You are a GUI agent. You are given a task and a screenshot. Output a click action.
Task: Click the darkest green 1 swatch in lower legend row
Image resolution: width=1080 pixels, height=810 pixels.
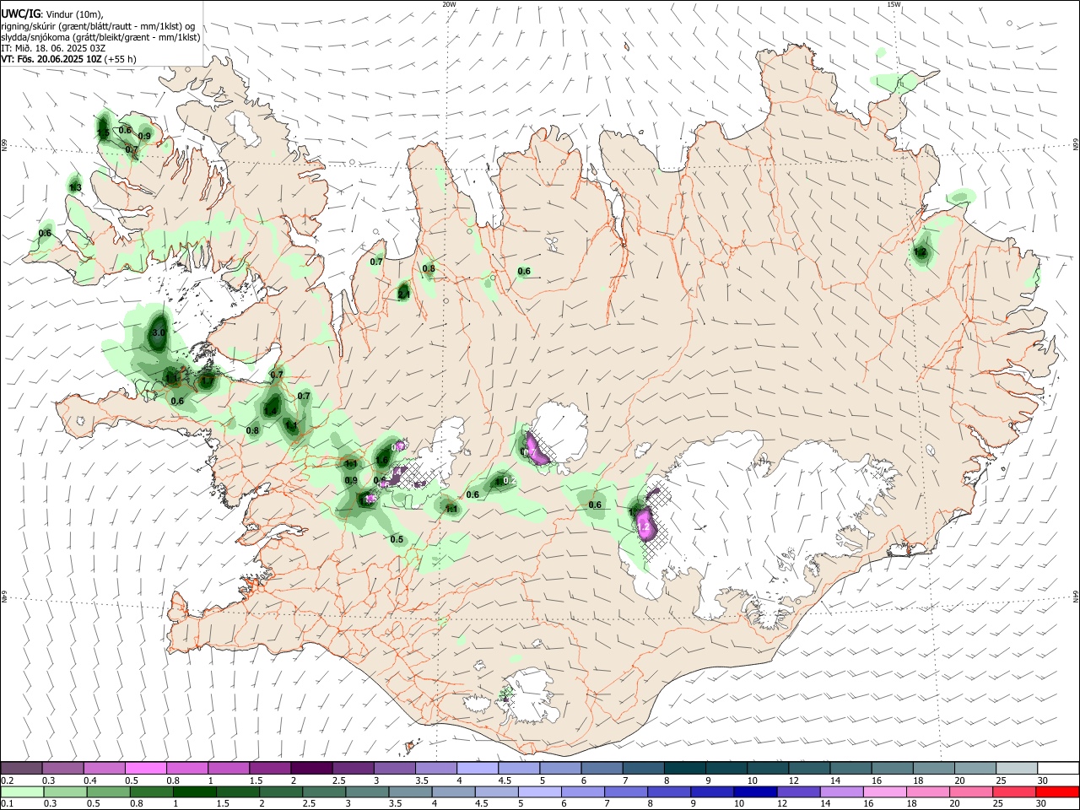pyautogui.click(x=194, y=791)
